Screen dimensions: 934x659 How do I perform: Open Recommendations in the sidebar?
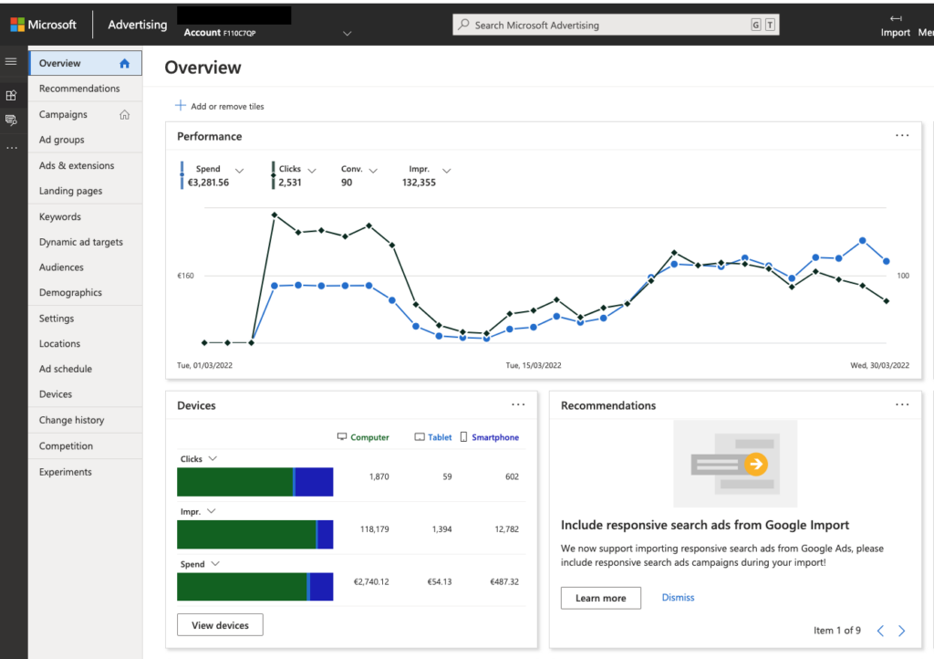[85, 89]
